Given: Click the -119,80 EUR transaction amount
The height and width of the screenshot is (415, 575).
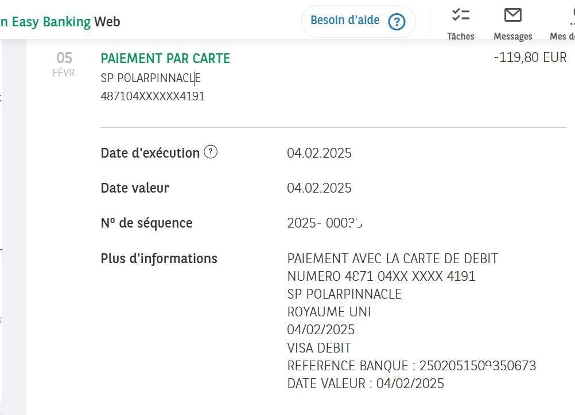Looking at the screenshot, I should [x=530, y=57].
